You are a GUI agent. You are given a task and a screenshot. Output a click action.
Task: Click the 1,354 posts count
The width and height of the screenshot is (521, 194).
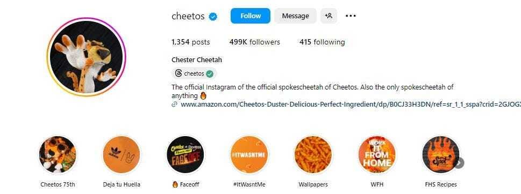point(191,42)
